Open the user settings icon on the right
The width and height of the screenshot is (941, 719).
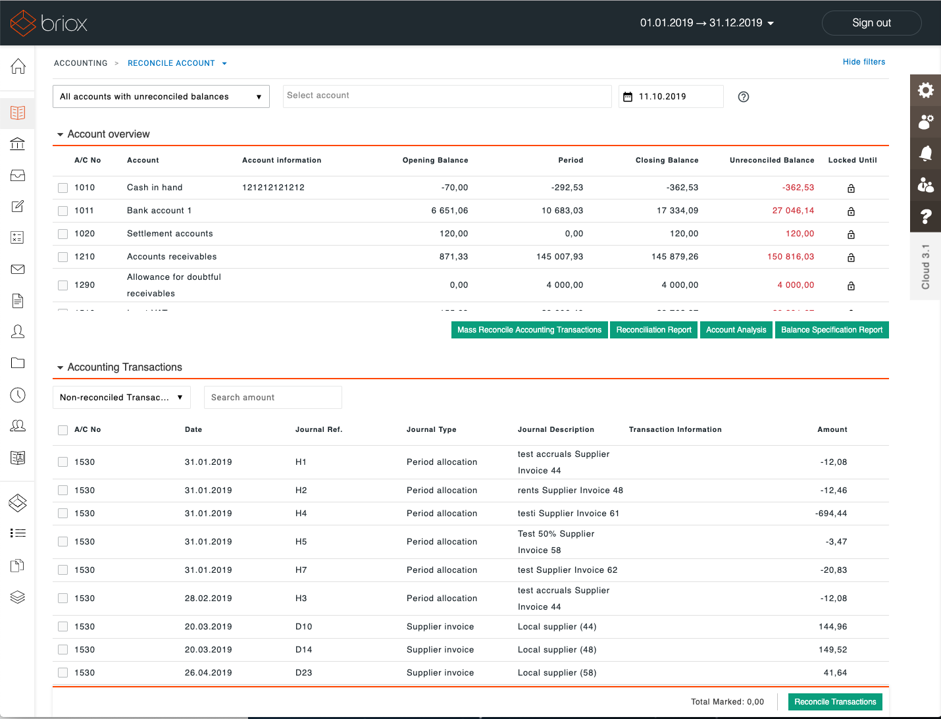click(925, 122)
